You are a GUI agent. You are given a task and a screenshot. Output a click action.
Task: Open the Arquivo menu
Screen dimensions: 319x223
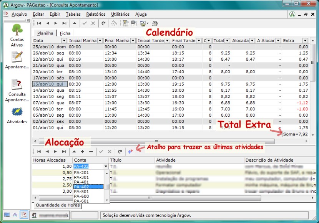(x=19, y=14)
